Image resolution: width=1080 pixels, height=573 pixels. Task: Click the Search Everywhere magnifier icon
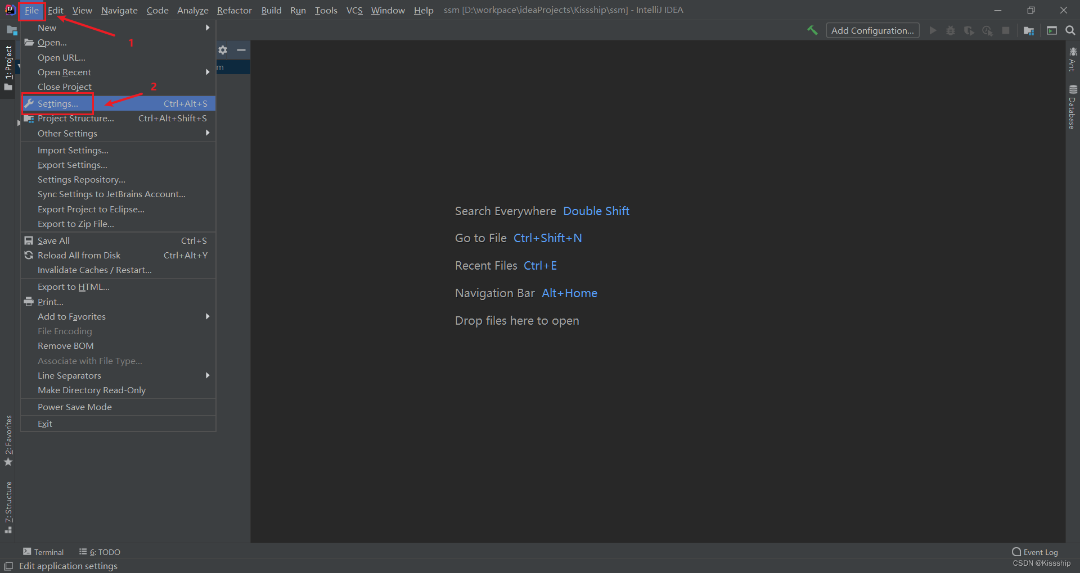(x=1070, y=30)
